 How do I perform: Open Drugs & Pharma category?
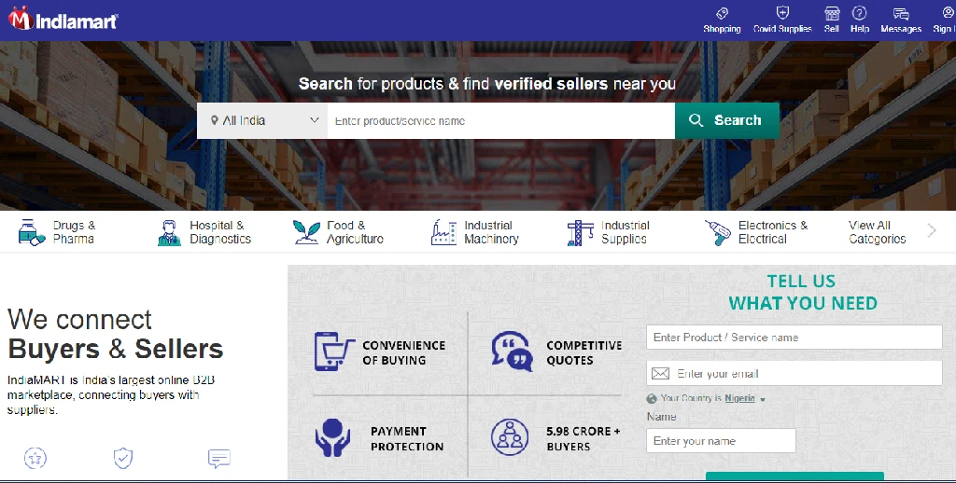(x=57, y=232)
